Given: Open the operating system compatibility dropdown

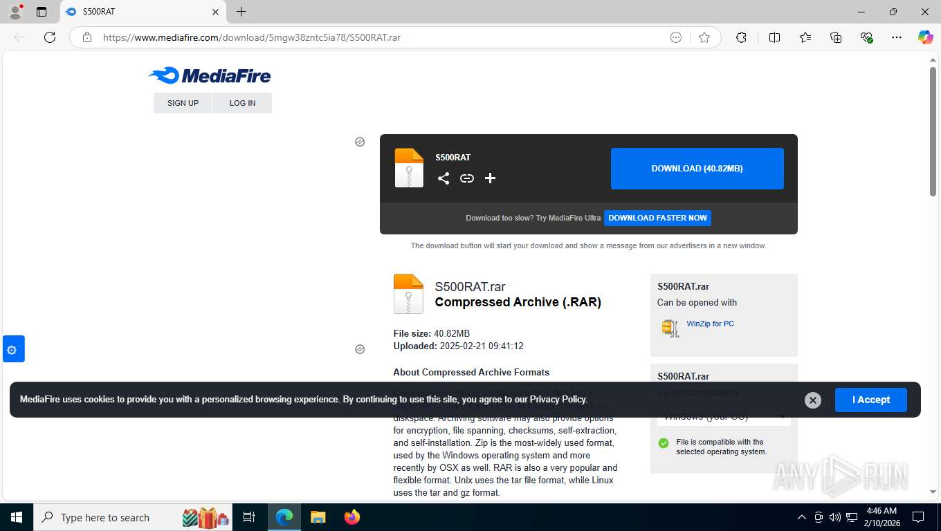Looking at the screenshot, I should [724, 416].
